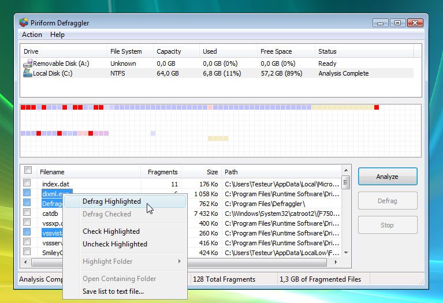Choose Uncheck Highlighted in context menu
The image size is (443, 303).
114,244
